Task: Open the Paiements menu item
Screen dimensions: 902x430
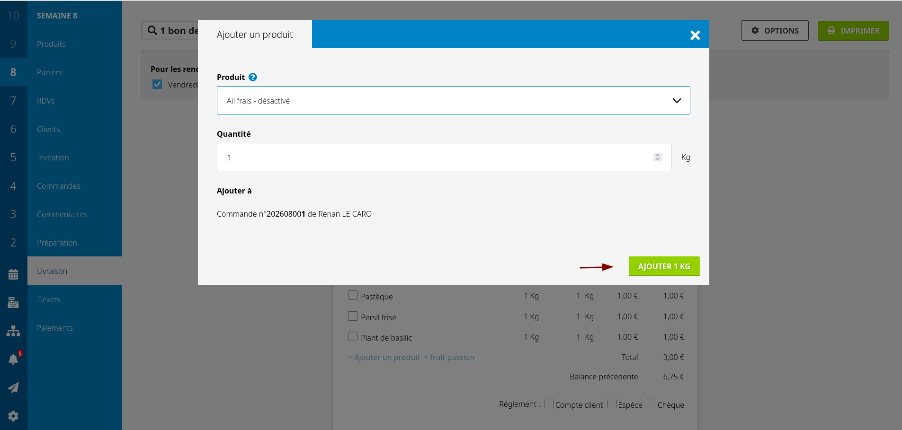Action: click(55, 328)
